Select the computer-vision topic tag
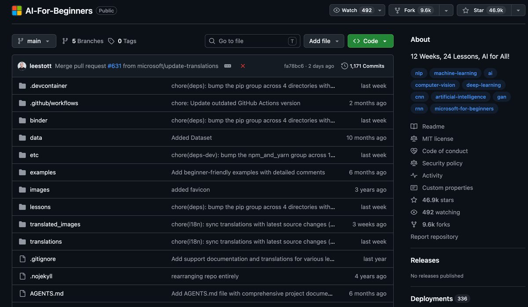 435,85
